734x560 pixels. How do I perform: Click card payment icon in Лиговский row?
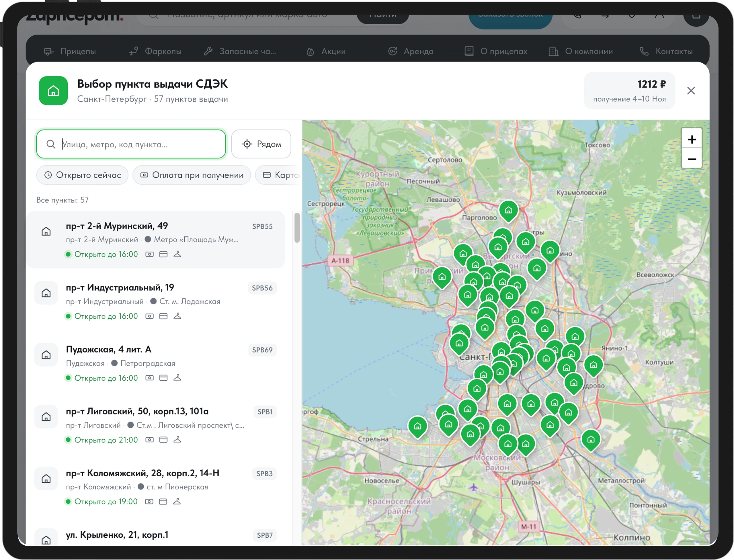pyautogui.click(x=163, y=440)
